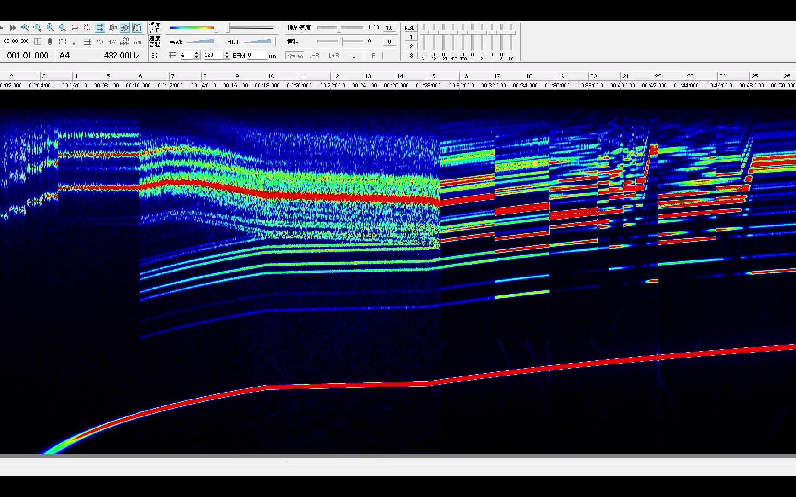Increase the beat value of 4 with up arrow

(197, 53)
